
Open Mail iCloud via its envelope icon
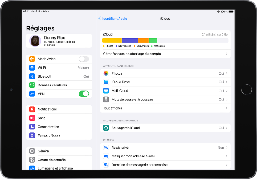106,91
